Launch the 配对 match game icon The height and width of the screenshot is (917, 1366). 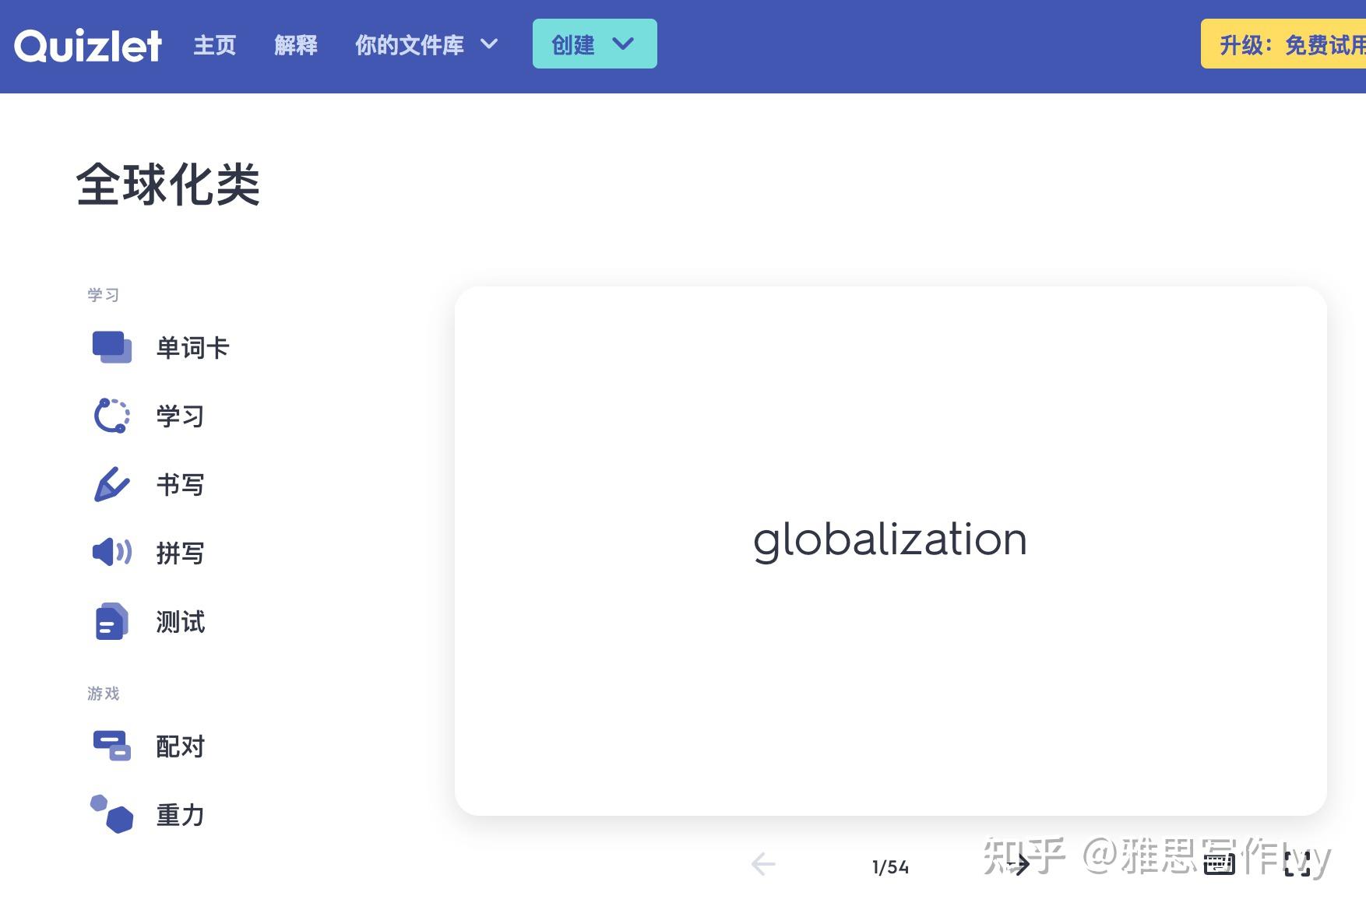111,745
